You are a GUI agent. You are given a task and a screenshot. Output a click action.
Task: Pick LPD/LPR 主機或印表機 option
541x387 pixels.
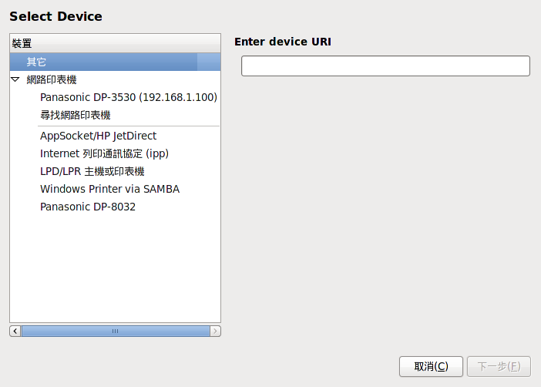click(x=92, y=171)
